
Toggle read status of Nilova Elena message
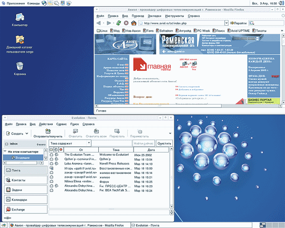52,181
